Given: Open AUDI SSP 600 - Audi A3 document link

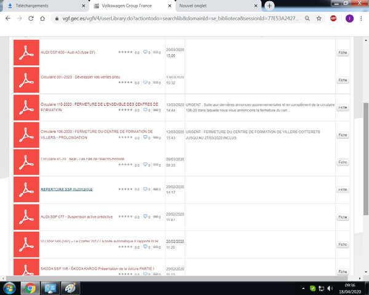Looking at the screenshot, I should tap(68, 52).
